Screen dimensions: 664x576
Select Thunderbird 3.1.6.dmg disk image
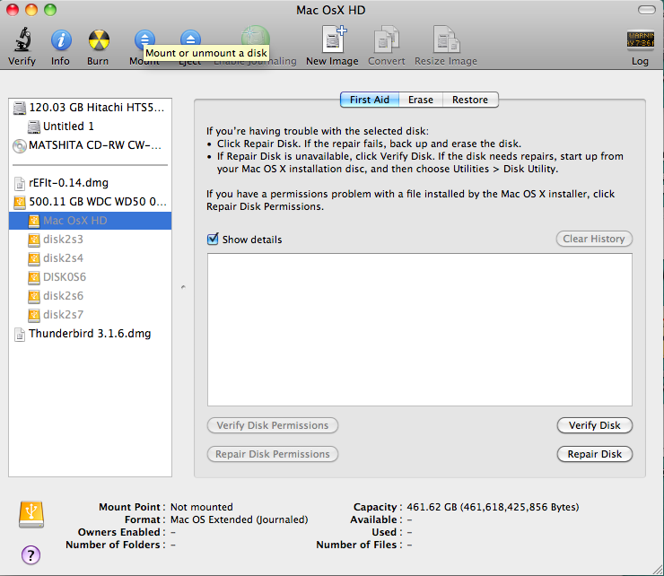[91, 334]
